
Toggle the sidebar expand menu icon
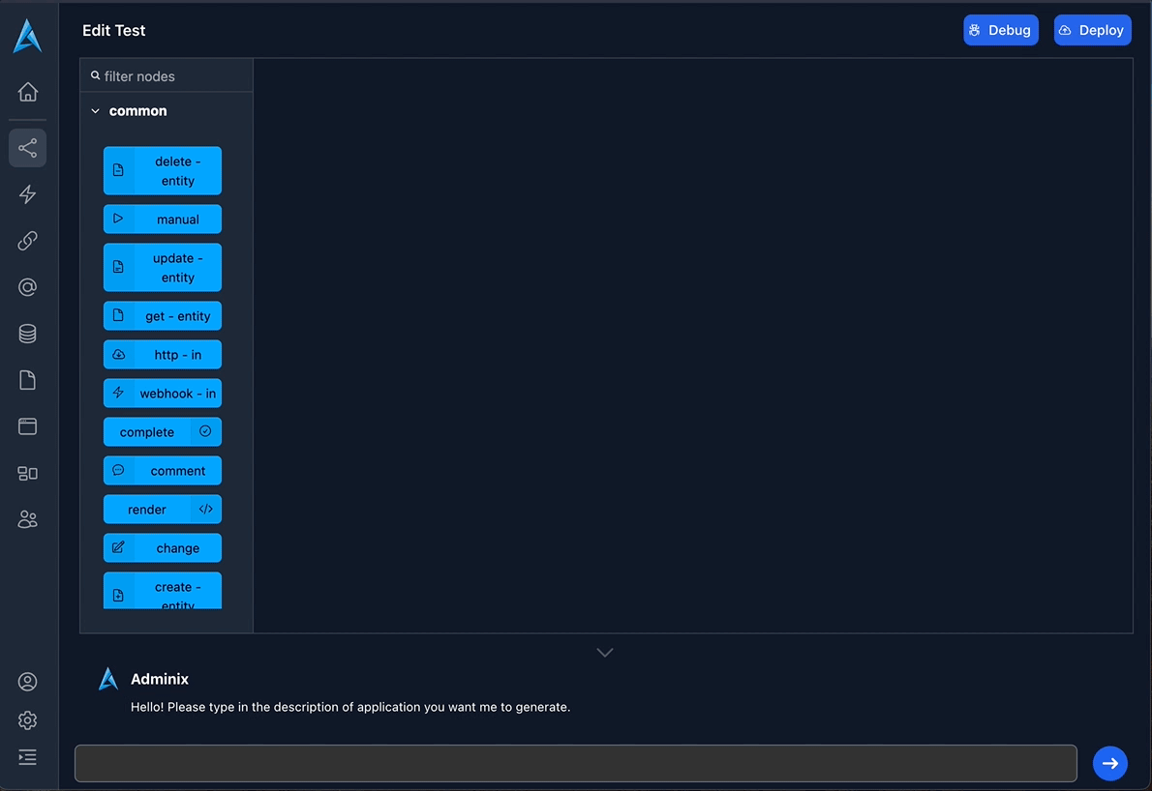28,757
